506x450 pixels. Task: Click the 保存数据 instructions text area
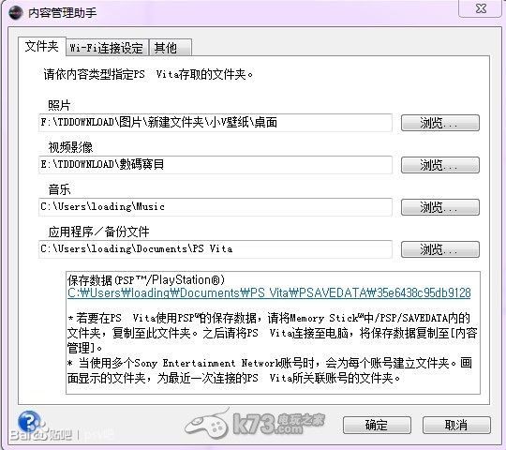tap(273, 333)
